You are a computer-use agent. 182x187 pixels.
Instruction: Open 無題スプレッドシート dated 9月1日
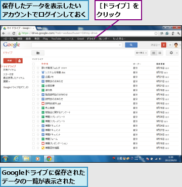coord(55,121)
